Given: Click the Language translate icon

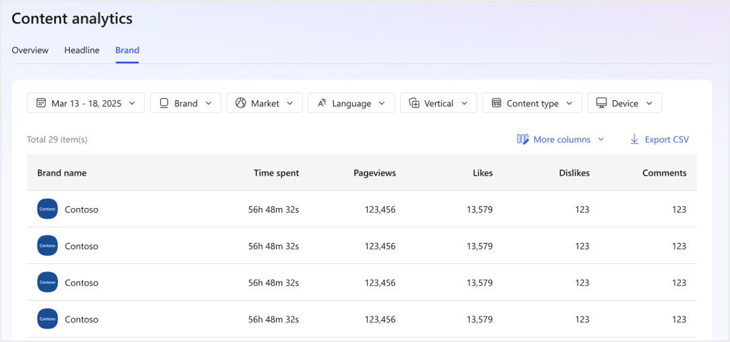Looking at the screenshot, I should pyautogui.click(x=322, y=103).
